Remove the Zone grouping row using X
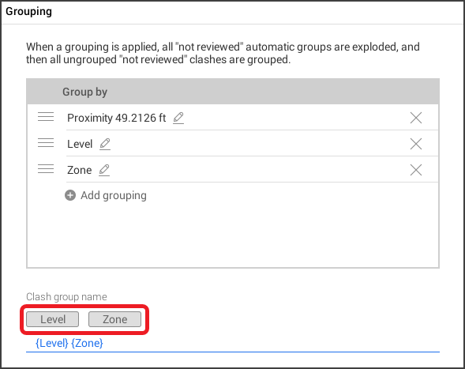The image size is (465, 369). coord(416,170)
